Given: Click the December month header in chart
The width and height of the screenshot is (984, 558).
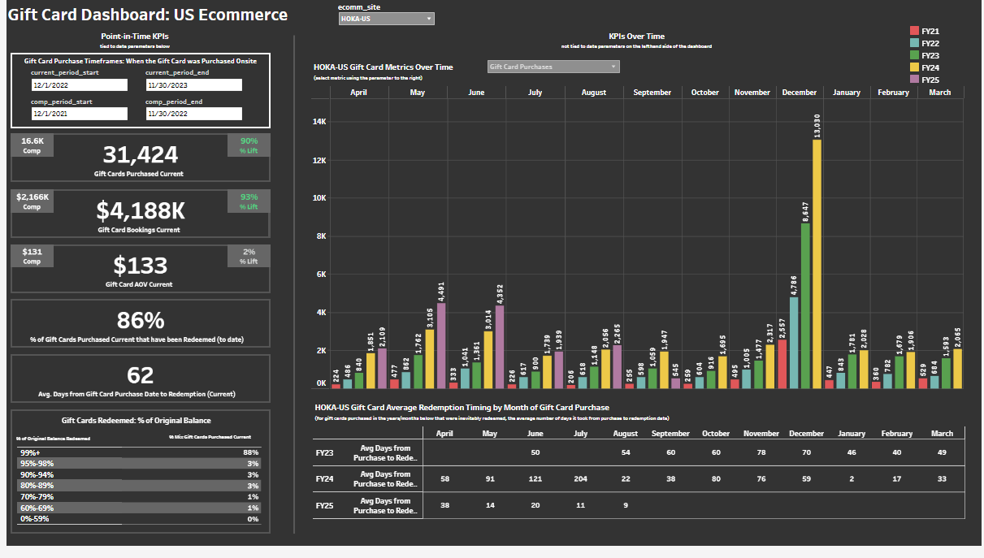Looking at the screenshot, I should point(799,93).
